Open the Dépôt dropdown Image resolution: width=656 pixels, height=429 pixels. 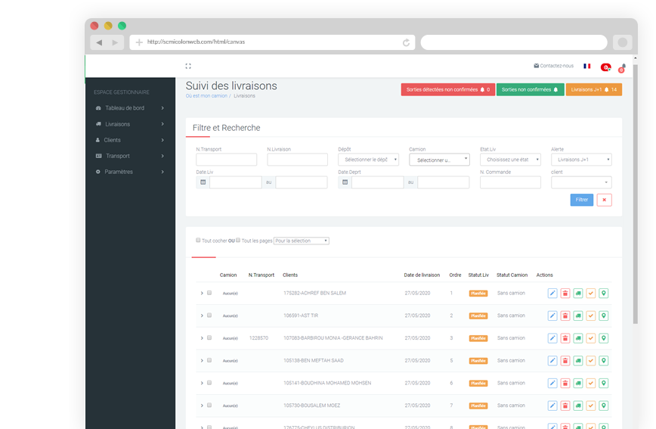point(369,160)
